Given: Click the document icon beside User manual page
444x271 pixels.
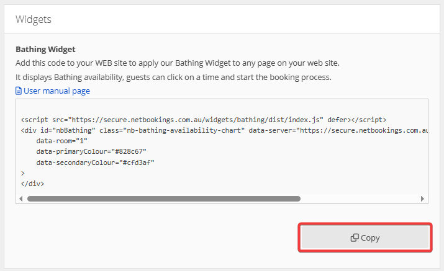Looking at the screenshot, I should 19,91.
